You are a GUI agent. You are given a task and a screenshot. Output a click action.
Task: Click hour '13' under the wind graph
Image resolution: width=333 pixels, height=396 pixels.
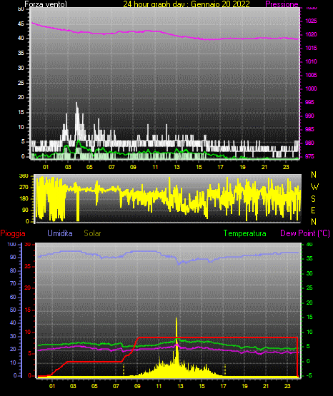tap(177, 167)
